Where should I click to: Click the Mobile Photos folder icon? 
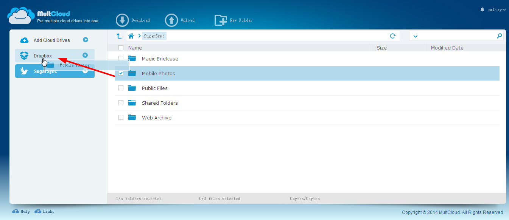132,73
